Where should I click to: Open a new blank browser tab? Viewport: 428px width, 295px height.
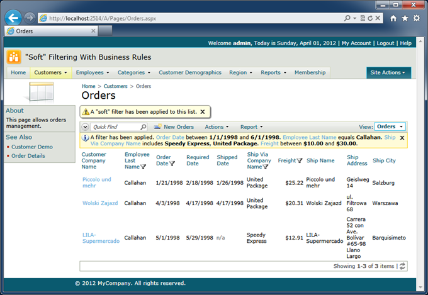(x=105, y=31)
